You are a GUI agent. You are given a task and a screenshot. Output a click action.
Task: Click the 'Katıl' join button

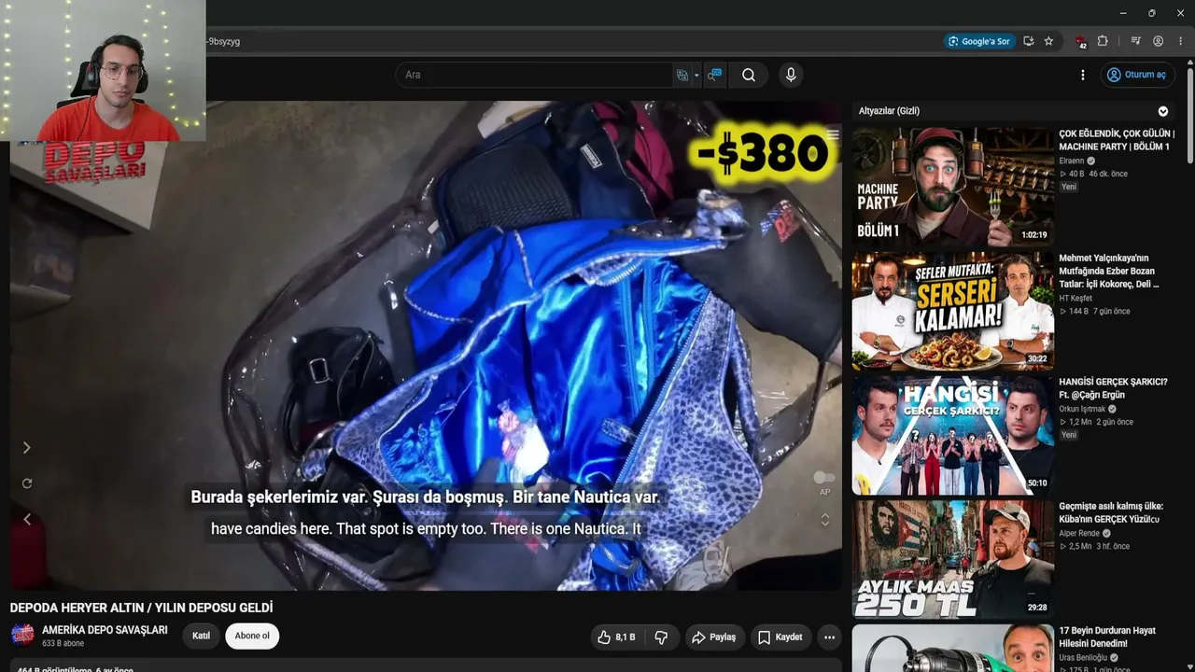(x=201, y=637)
